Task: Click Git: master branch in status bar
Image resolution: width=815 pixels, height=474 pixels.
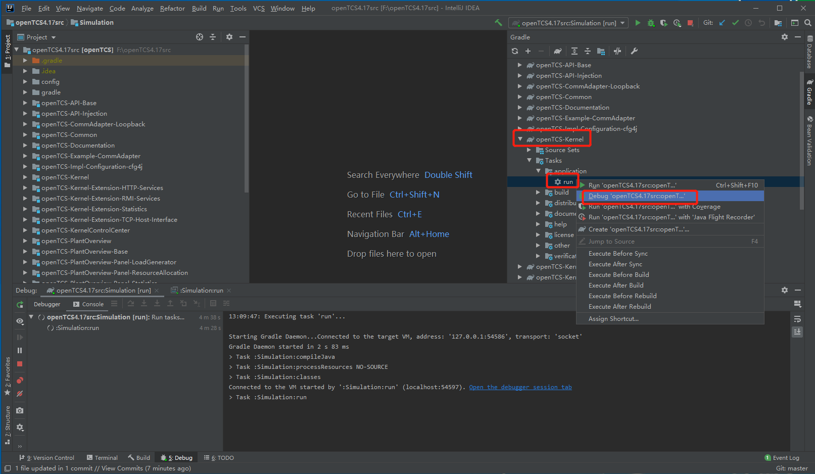Action: click(792, 468)
